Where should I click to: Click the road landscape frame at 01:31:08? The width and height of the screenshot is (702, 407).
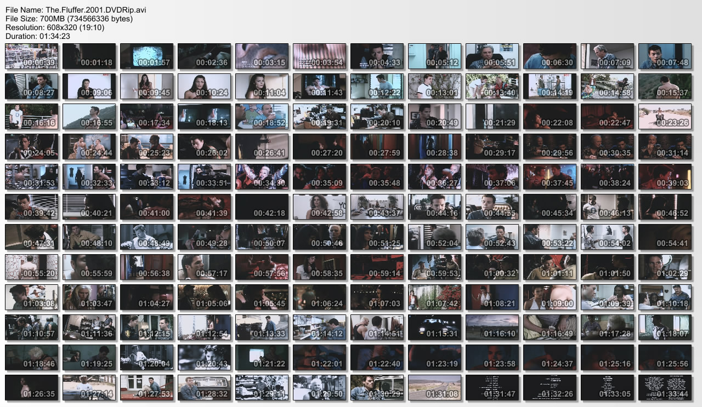tap(434, 388)
